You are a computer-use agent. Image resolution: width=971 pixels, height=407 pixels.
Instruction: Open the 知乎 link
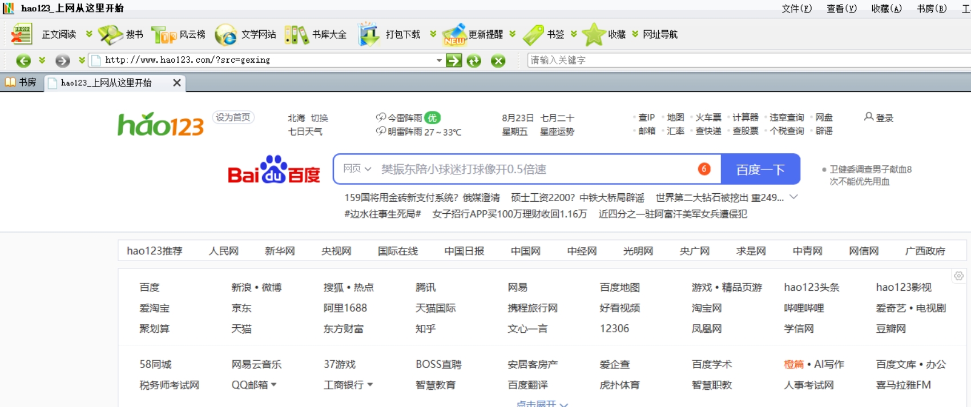[x=426, y=328]
